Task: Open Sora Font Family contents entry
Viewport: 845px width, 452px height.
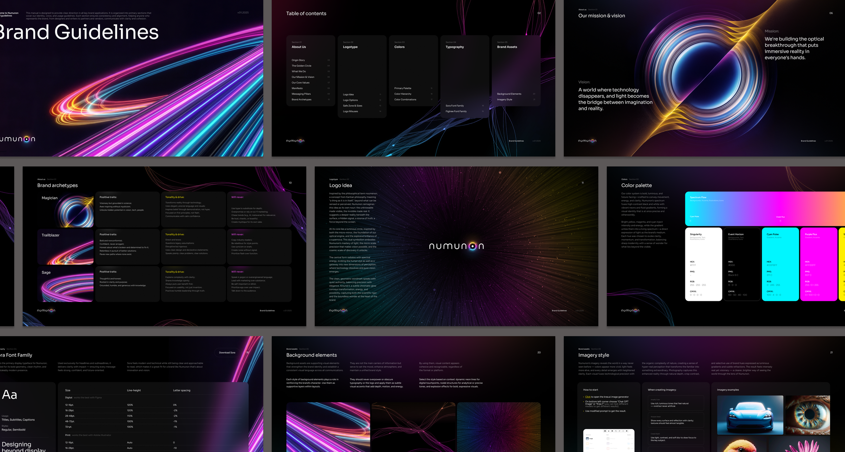Action: click(x=455, y=106)
